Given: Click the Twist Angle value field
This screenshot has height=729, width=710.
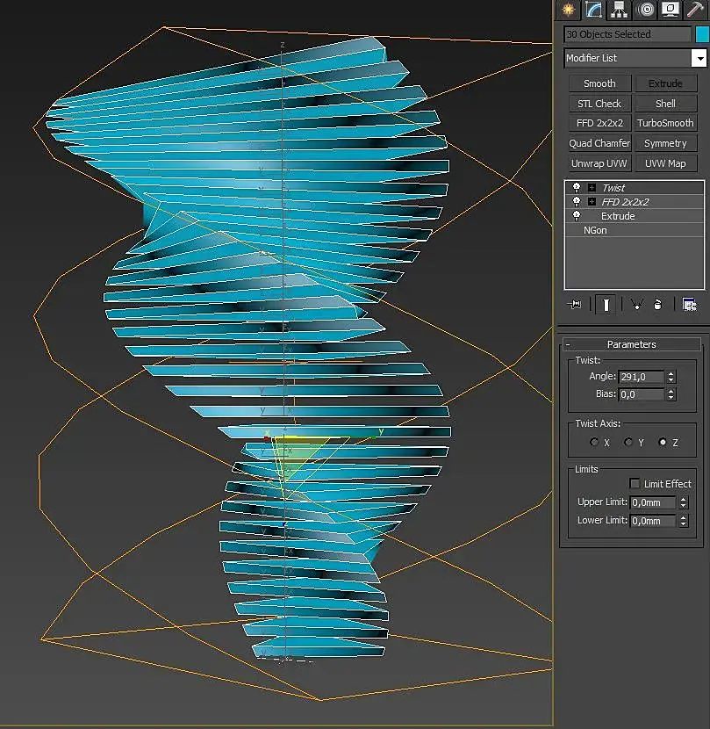Looking at the screenshot, I should pyautogui.click(x=642, y=377).
